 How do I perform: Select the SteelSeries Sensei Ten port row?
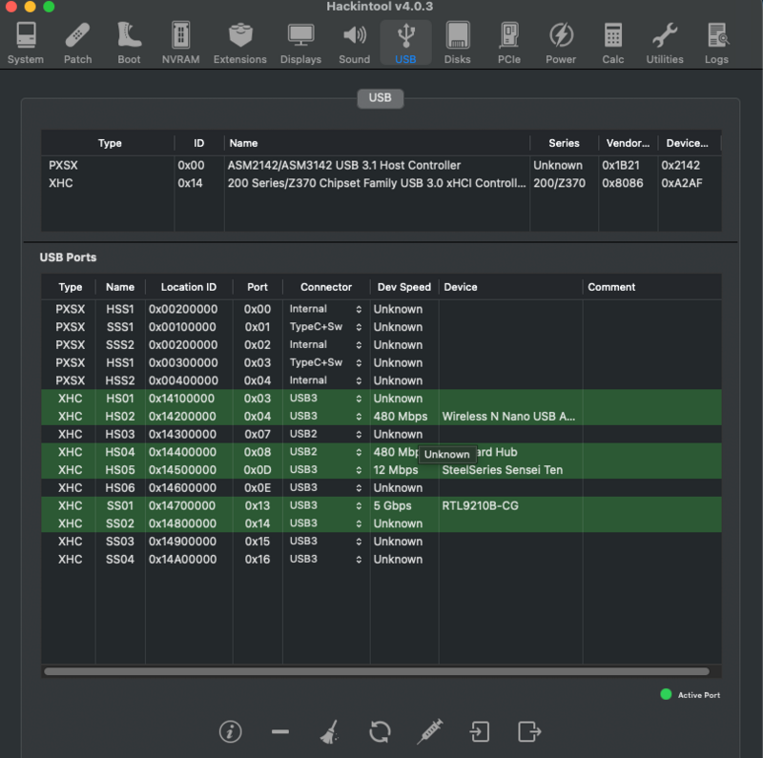tap(381, 470)
